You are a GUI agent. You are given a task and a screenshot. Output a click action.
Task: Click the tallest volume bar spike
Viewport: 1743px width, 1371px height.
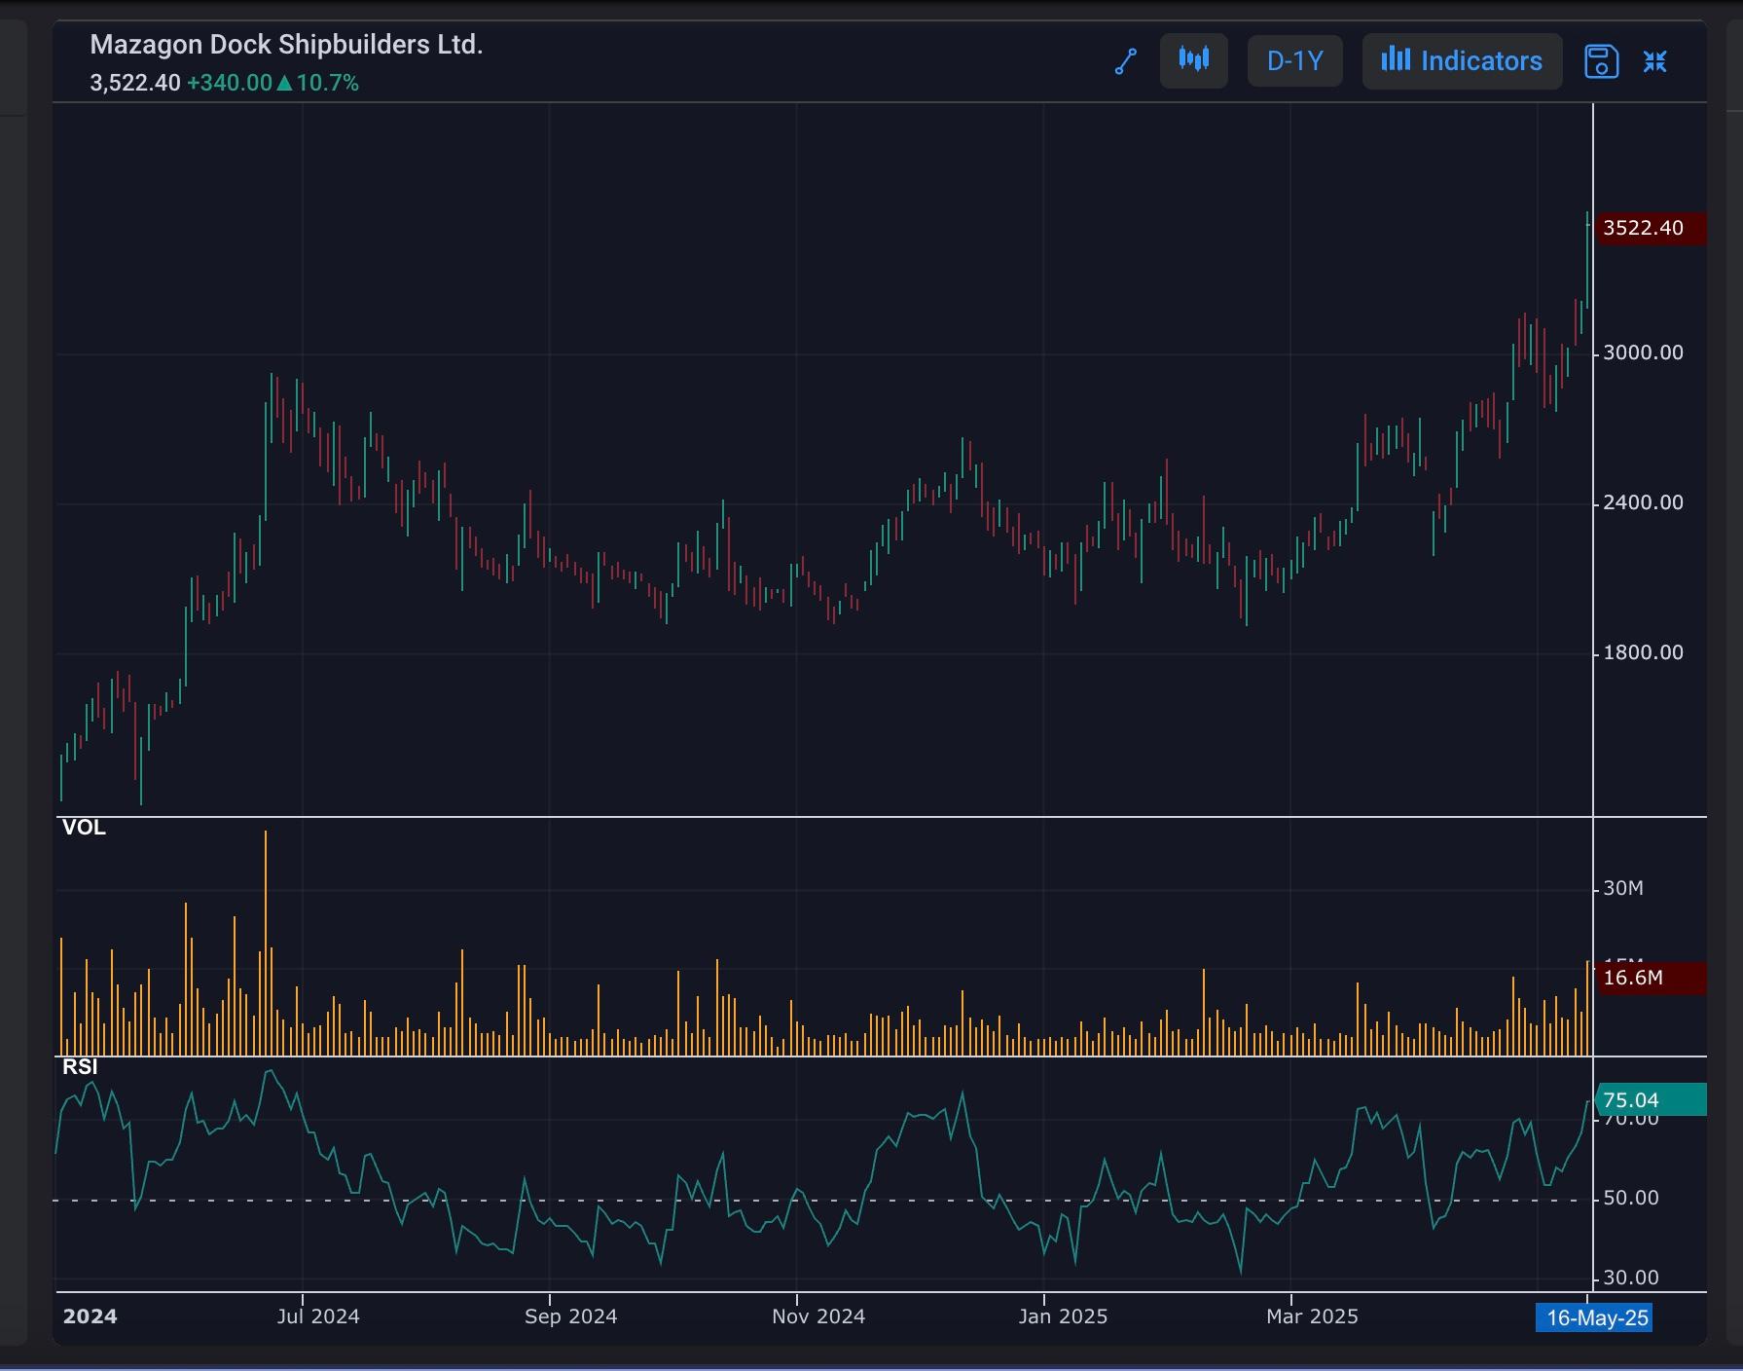point(265,943)
